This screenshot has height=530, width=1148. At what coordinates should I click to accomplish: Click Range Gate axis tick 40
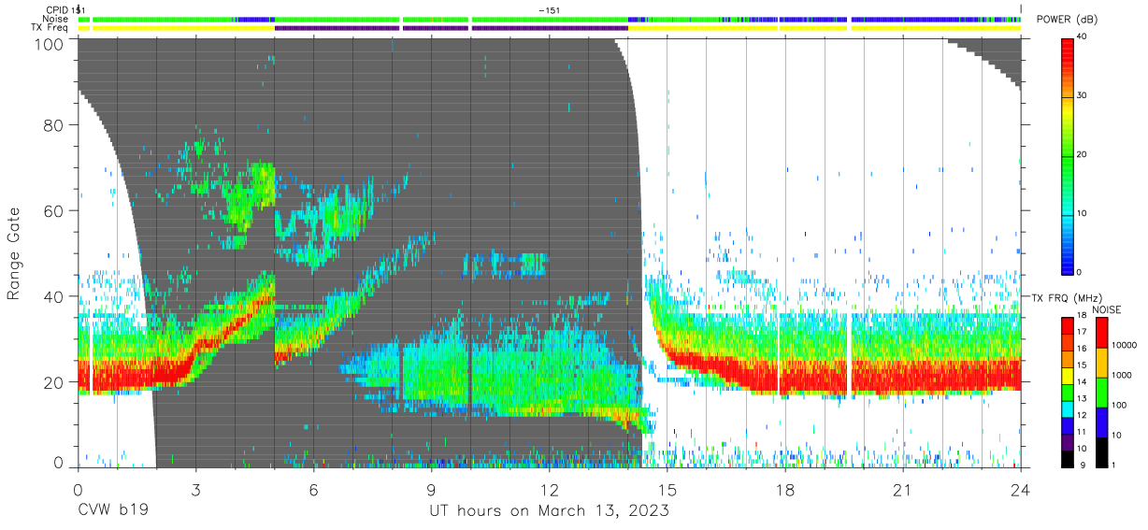[54, 296]
